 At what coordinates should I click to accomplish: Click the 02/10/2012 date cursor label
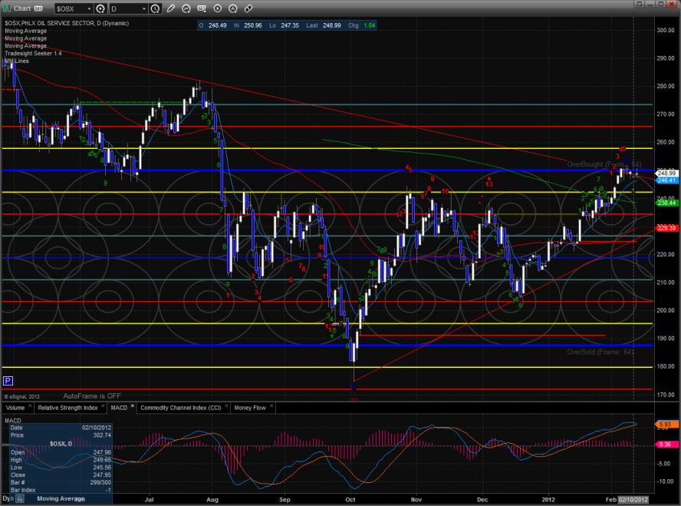pyautogui.click(x=633, y=500)
